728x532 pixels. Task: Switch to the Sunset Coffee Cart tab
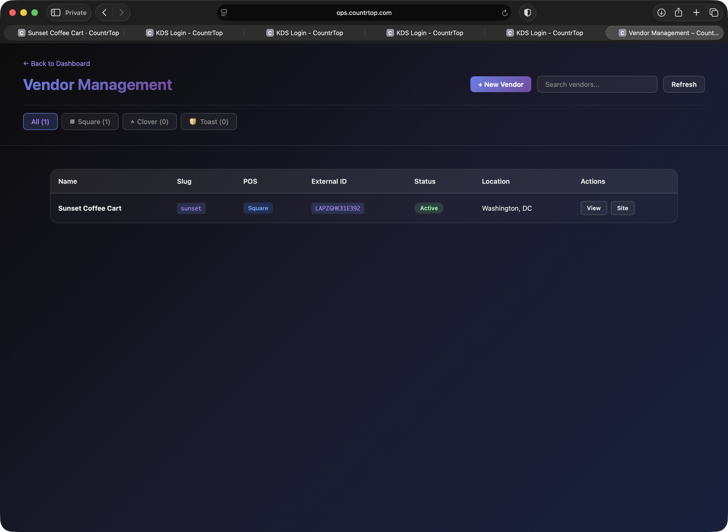click(x=69, y=33)
